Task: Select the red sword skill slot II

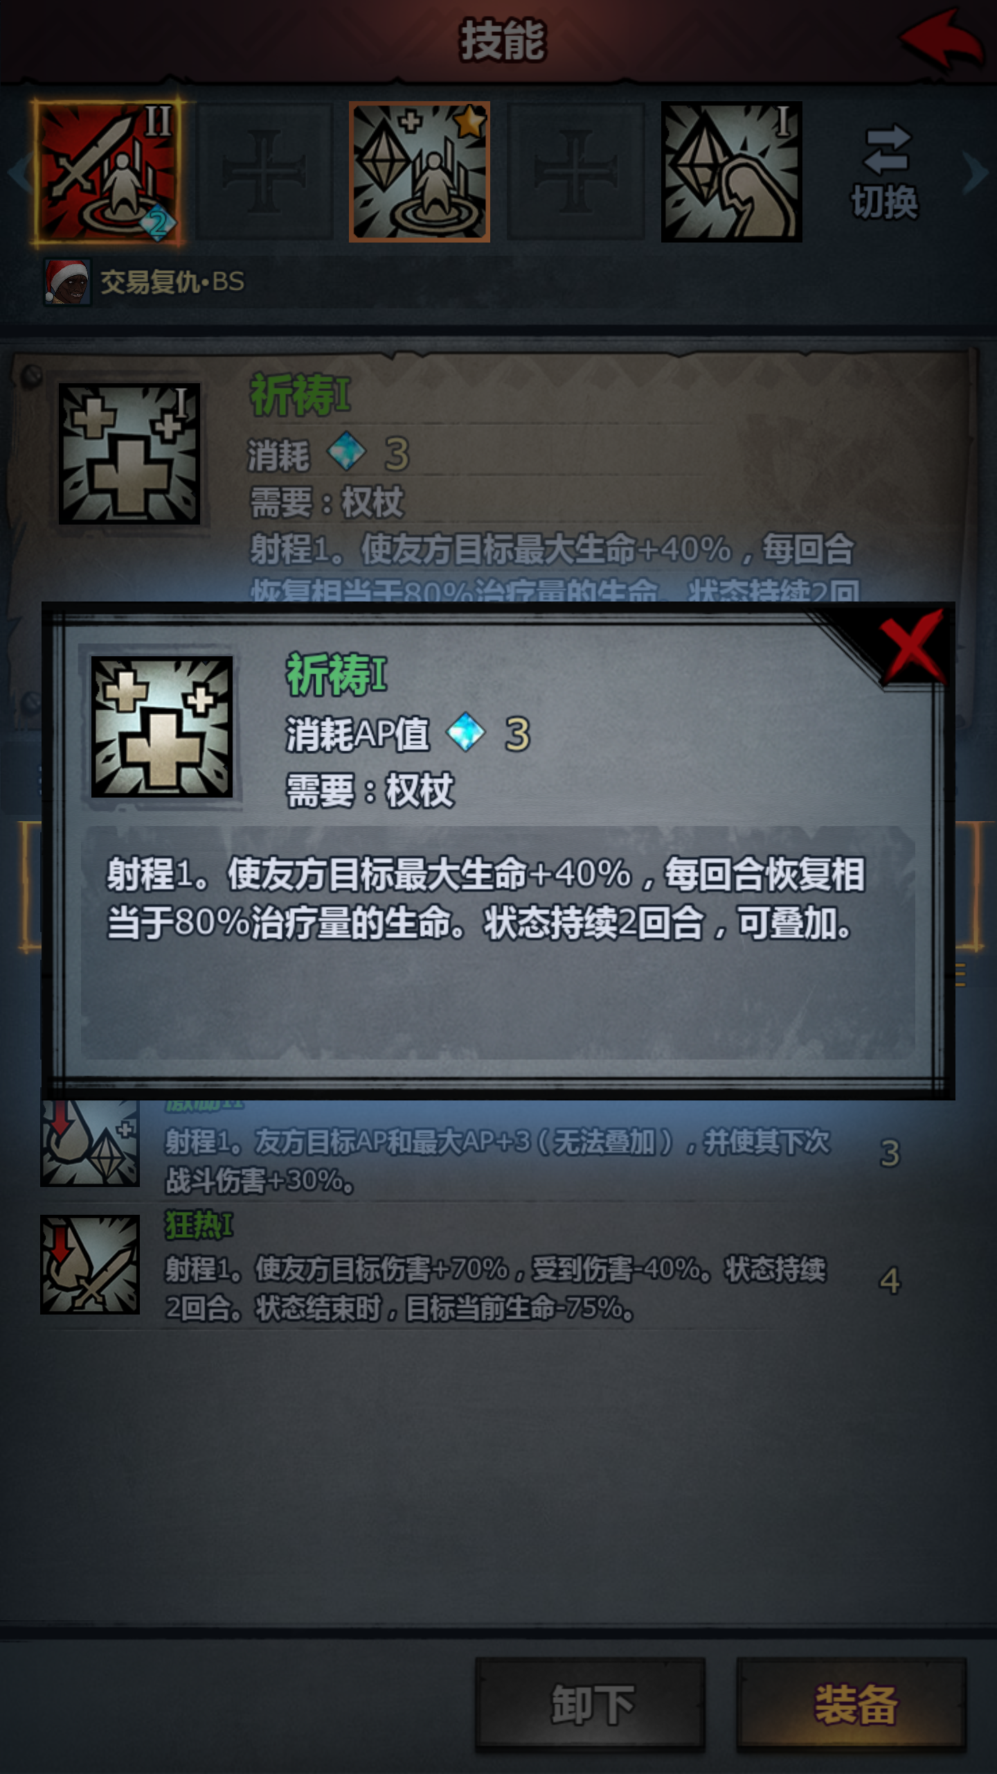Action: 107,172
